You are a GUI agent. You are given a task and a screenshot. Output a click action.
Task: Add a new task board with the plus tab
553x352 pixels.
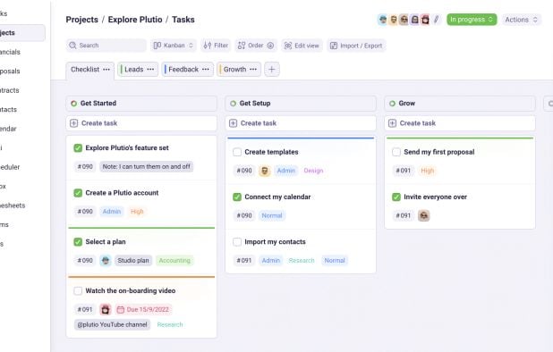271,70
